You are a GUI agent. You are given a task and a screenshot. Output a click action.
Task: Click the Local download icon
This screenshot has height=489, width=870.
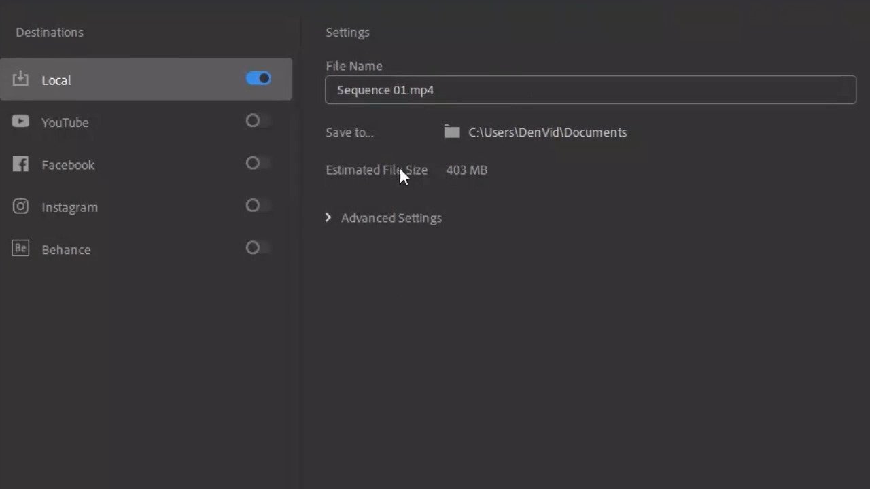point(20,79)
